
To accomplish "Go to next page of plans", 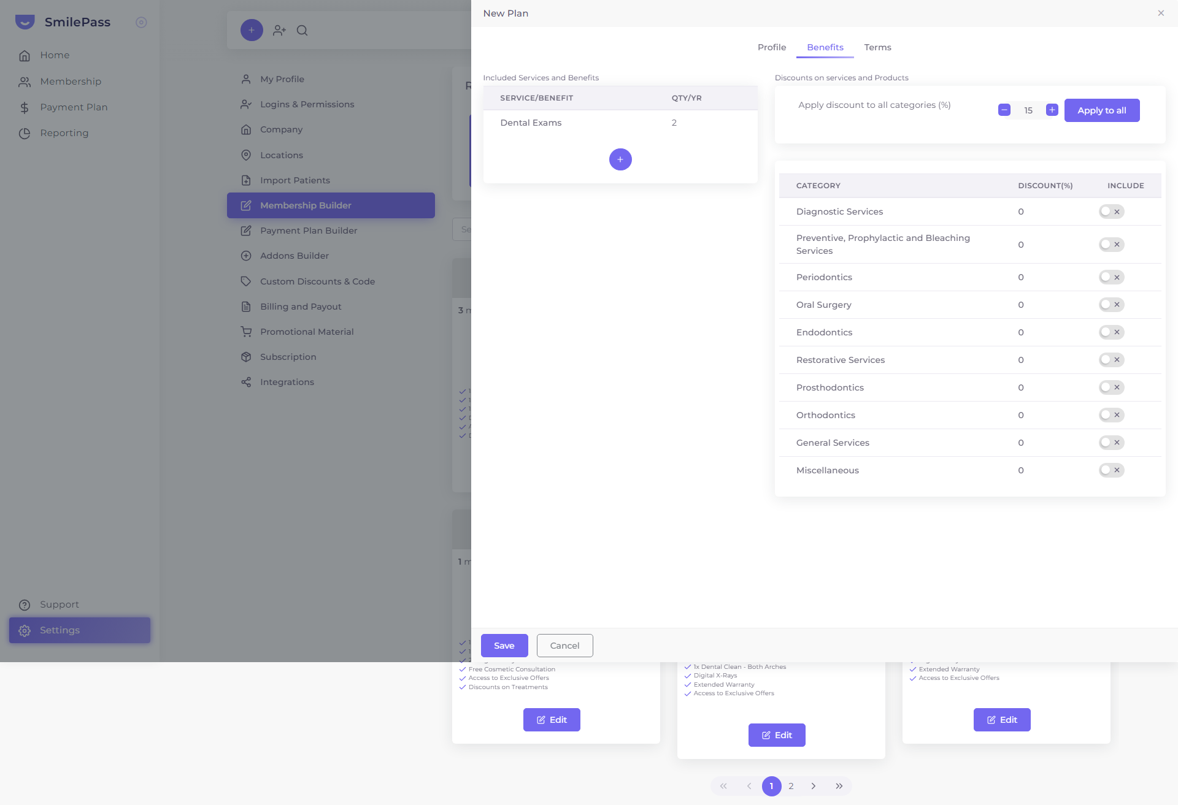I will 814,786.
